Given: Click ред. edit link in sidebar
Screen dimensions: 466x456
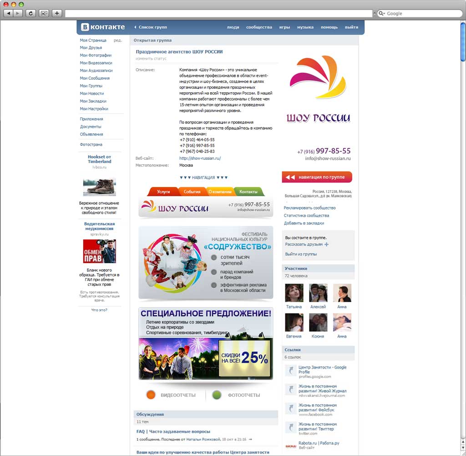Looking at the screenshot, I should coord(118,40).
